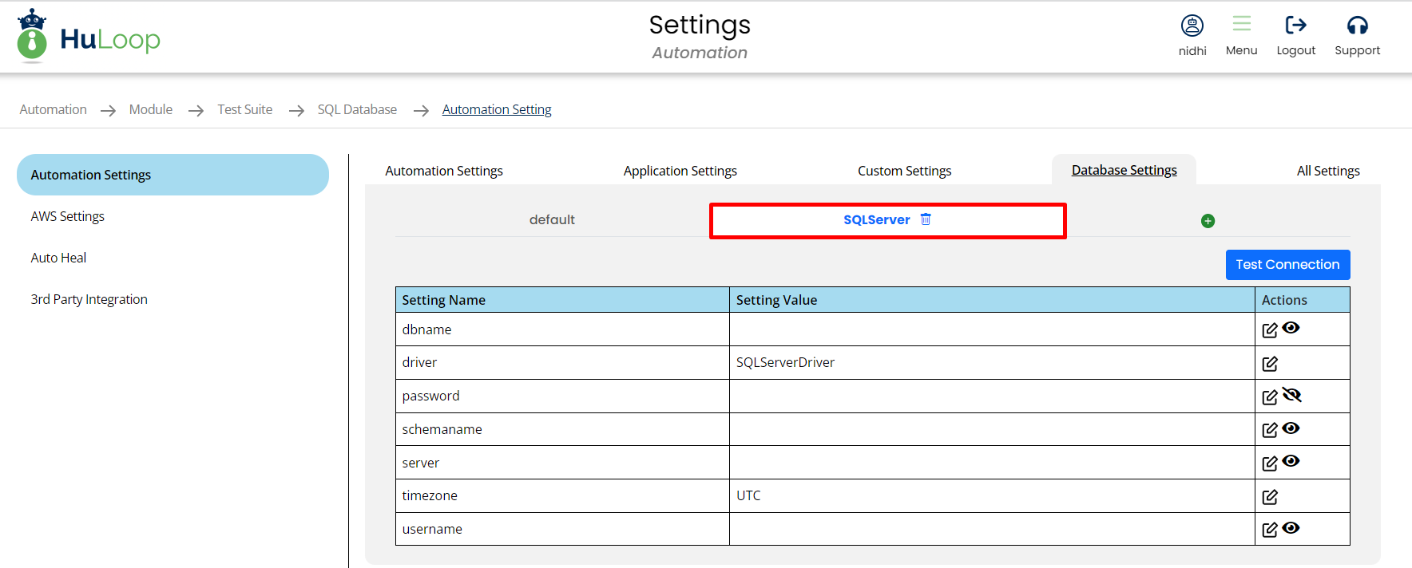The image size is (1412, 568).
Task: Open the Support headset icon
Action: [x=1357, y=26]
